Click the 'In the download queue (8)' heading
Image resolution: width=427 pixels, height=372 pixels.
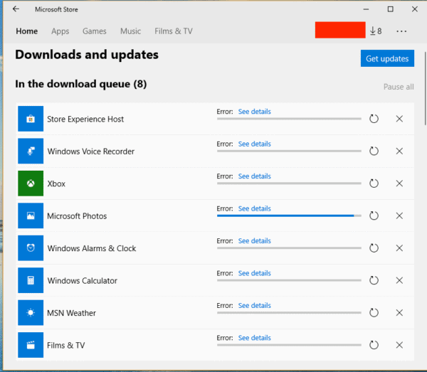pyautogui.click(x=81, y=84)
